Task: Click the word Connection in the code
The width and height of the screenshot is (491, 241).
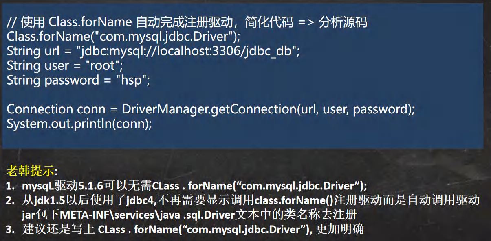Action: pos(40,109)
